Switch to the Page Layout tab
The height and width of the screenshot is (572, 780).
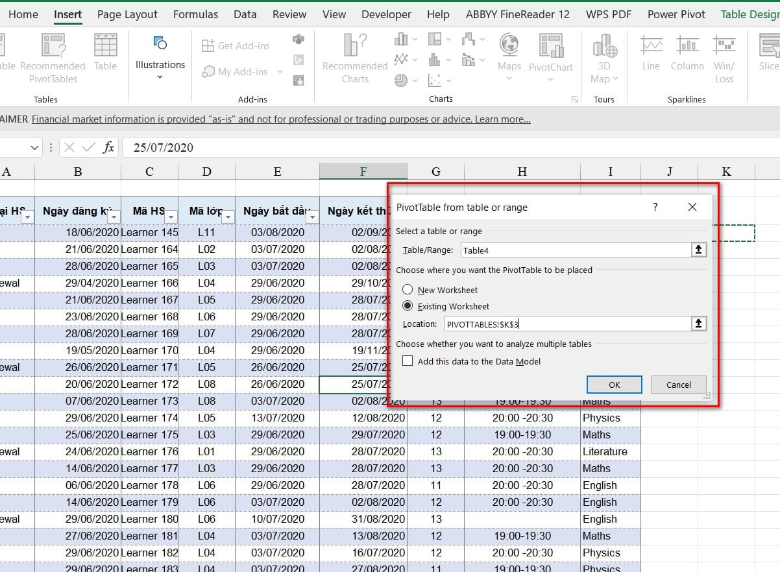(x=127, y=14)
